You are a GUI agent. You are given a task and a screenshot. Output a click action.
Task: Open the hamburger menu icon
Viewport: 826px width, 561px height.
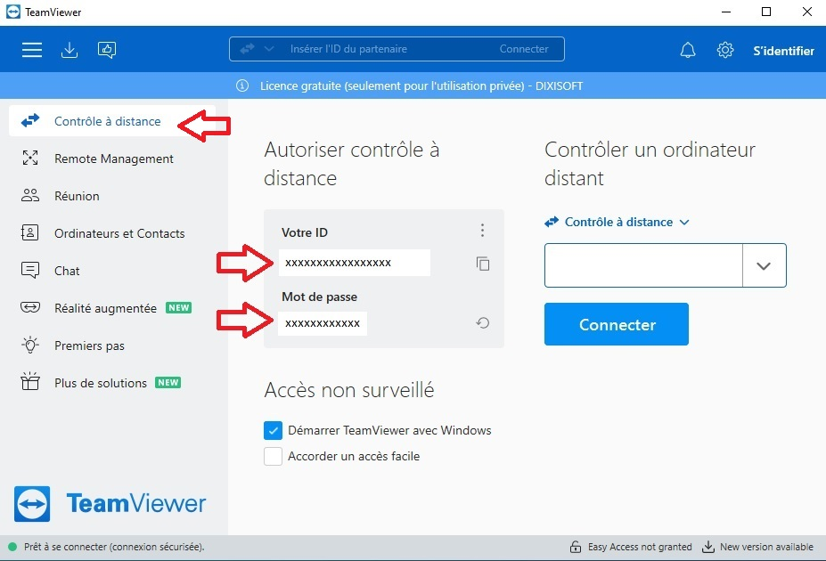(x=32, y=50)
